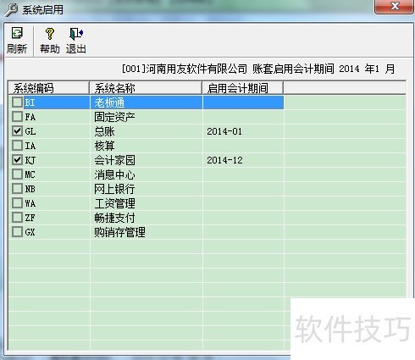Viewport: 415px width, 360px height.
Task: Enable the BI 老板通 checkbox
Action: 17,102
